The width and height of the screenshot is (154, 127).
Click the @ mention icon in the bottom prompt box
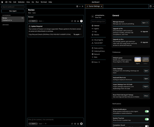[x=72, y=124]
